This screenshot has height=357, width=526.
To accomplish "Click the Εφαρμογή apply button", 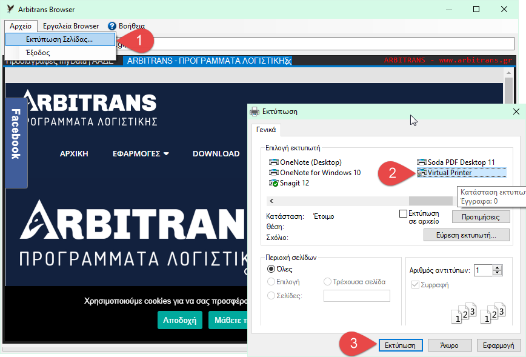I will coord(499,345).
